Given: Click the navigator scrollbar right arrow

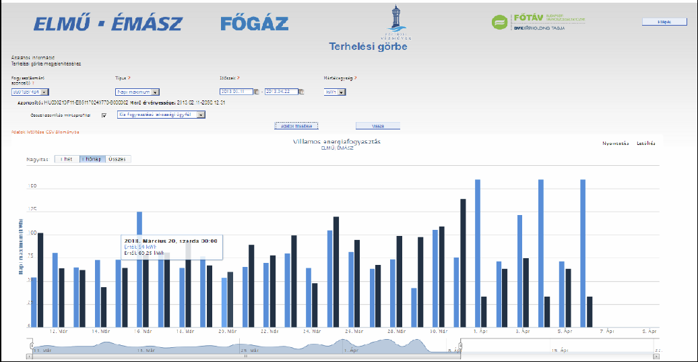Looking at the screenshot, I should pyautogui.click(x=656, y=356).
